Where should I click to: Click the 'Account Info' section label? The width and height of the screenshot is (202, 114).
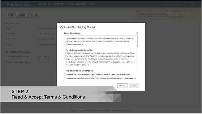(x=12, y=24)
